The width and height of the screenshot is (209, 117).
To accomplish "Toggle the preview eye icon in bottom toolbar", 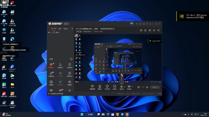I will [x=143, y=87].
